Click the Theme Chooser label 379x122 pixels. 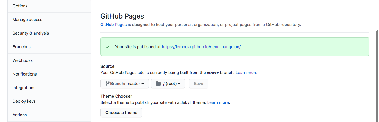[116, 96]
